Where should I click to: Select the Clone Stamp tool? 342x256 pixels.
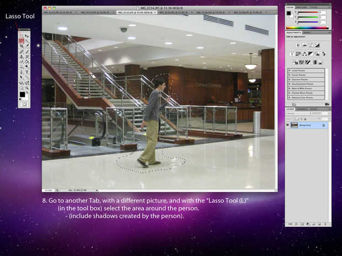pos(22,56)
